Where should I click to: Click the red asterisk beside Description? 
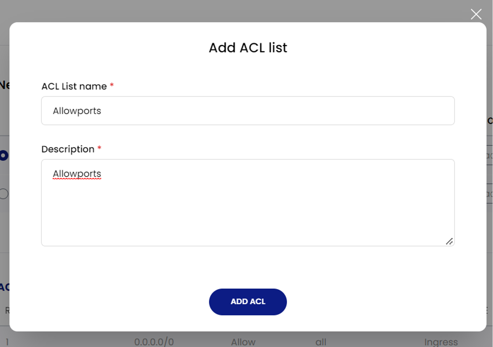point(99,147)
